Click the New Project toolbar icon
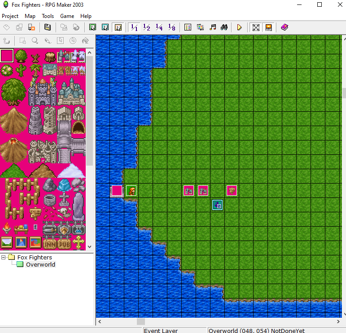346x333 pixels. coord(7,27)
